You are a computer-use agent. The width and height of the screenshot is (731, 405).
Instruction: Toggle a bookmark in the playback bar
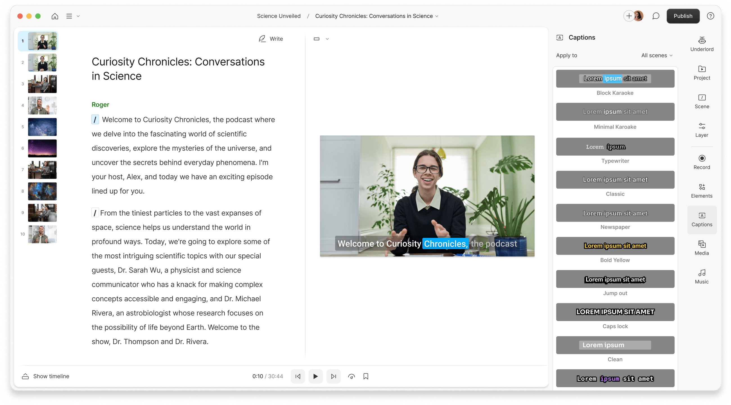[366, 376]
